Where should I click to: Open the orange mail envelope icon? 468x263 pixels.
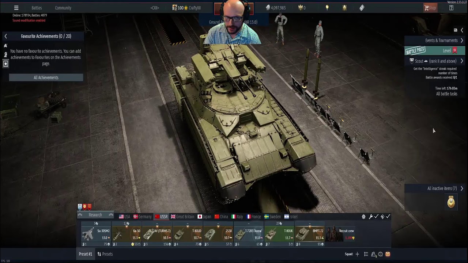[388, 254]
